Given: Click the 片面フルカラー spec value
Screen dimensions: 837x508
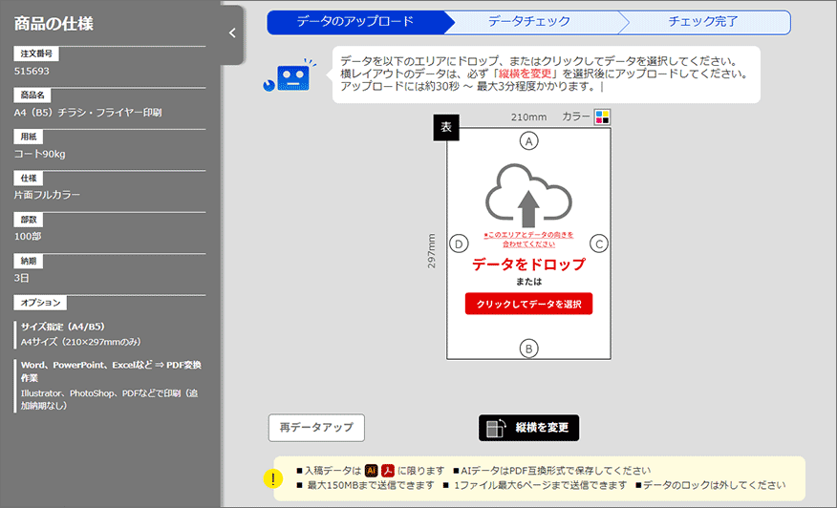Looking at the screenshot, I should coord(47,196).
